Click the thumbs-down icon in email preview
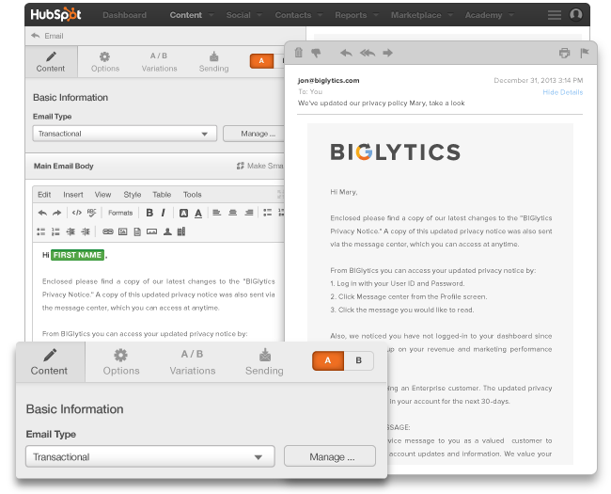 [315, 53]
